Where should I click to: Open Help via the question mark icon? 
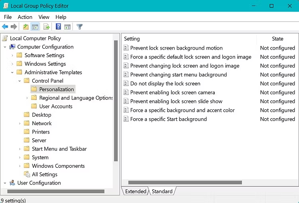click(58, 26)
